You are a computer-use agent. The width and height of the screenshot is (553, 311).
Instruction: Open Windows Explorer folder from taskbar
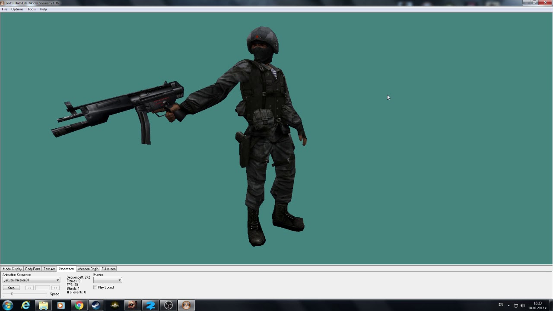[x=43, y=305]
